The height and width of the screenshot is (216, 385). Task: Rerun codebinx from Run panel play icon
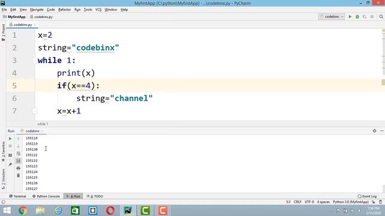[x=10, y=139]
